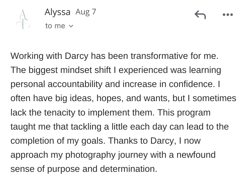Click the Aug 7 date stamp
The height and width of the screenshot is (184, 243).
[86, 12]
